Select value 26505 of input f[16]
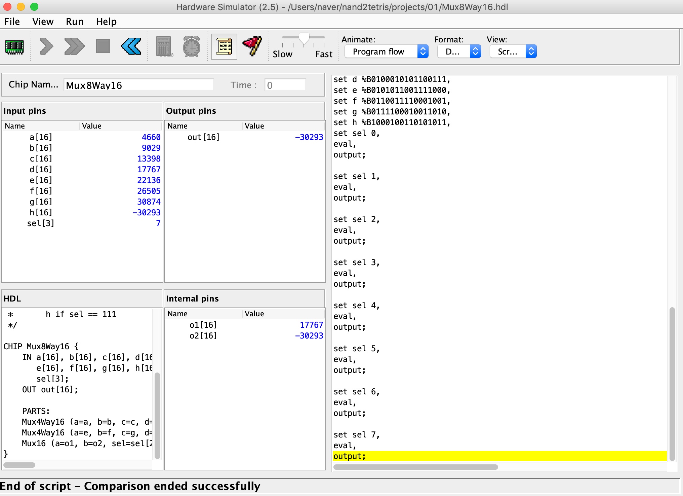 (x=149, y=191)
